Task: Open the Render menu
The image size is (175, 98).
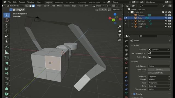Action: coord(22,2)
